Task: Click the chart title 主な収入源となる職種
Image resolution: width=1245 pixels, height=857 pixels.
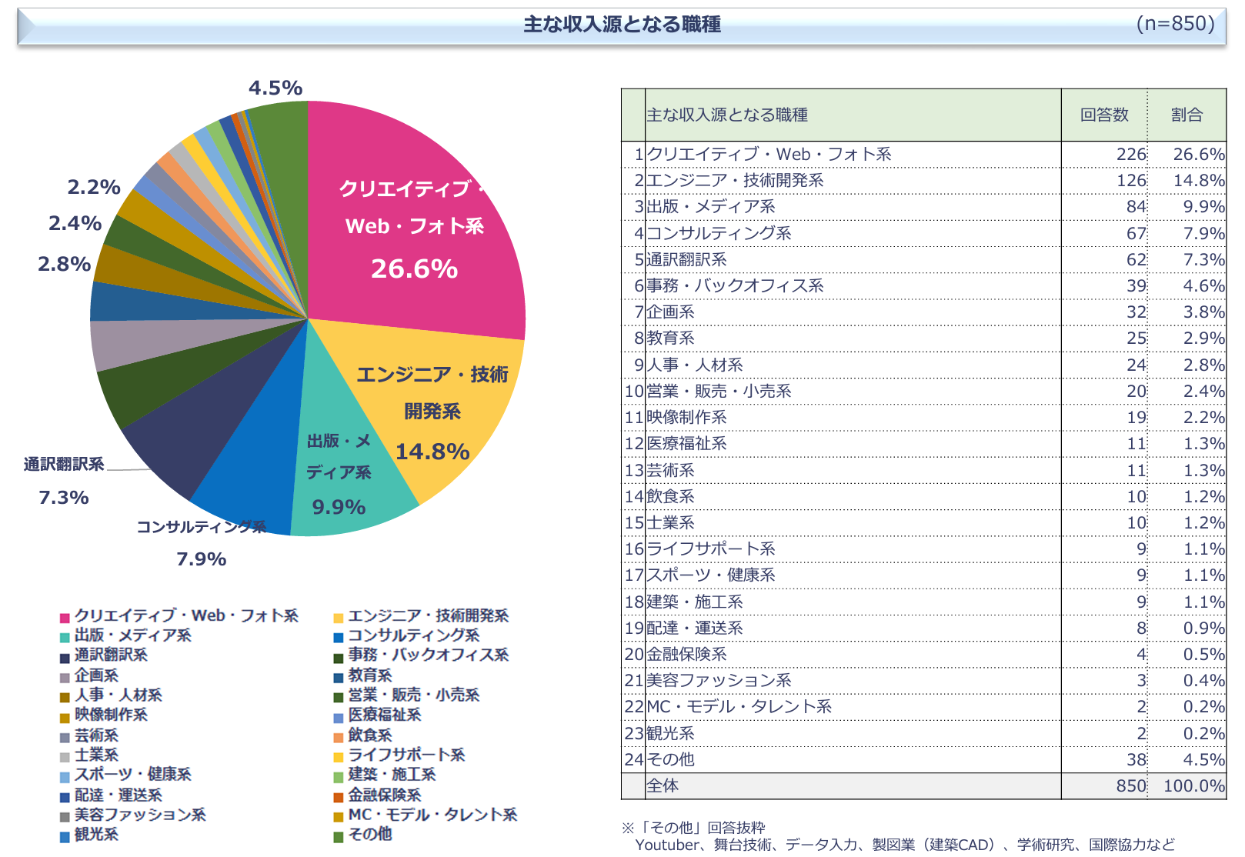Action: coord(622,25)
